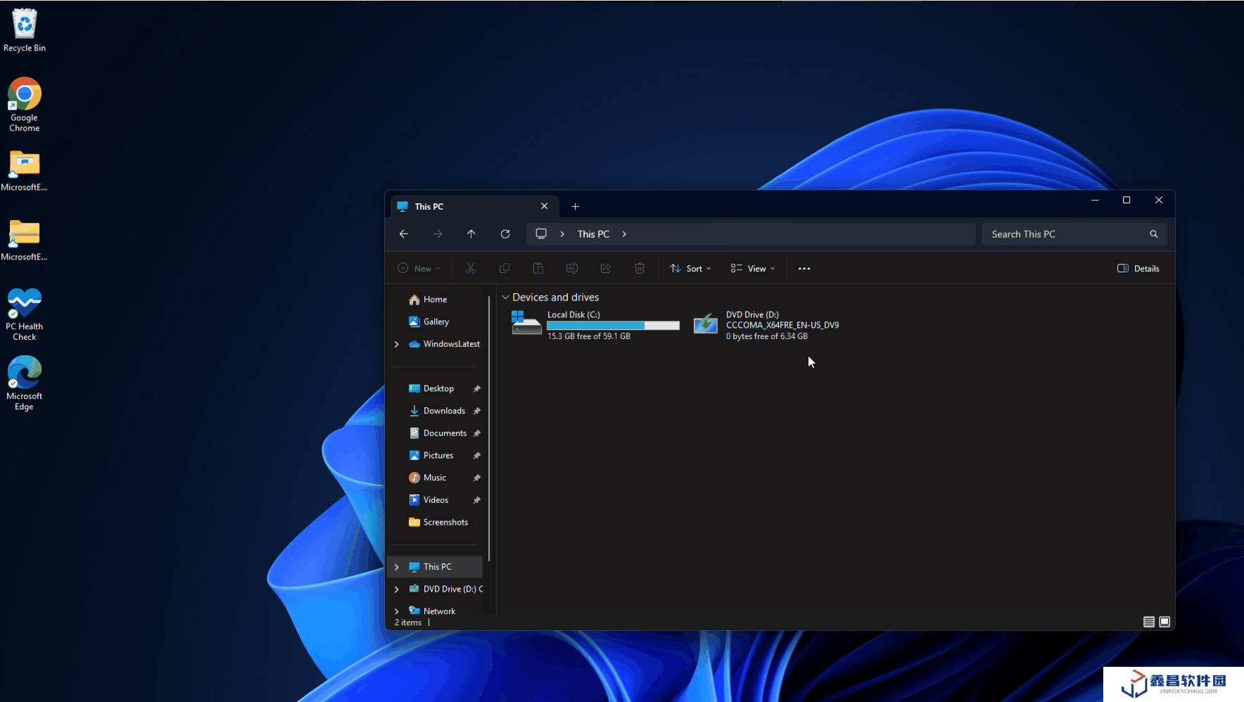Select the PC Health Check desktop icon
Viewport: 1244px width, 702px height.
click(x=25, y=313)
